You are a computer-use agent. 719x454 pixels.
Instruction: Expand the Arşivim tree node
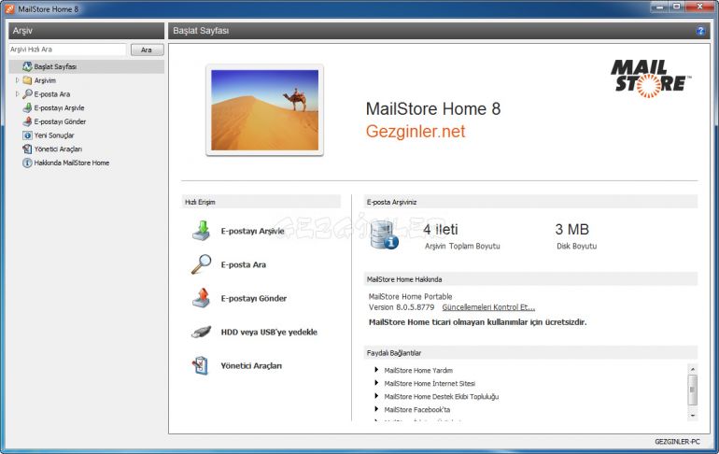(18, 80)
